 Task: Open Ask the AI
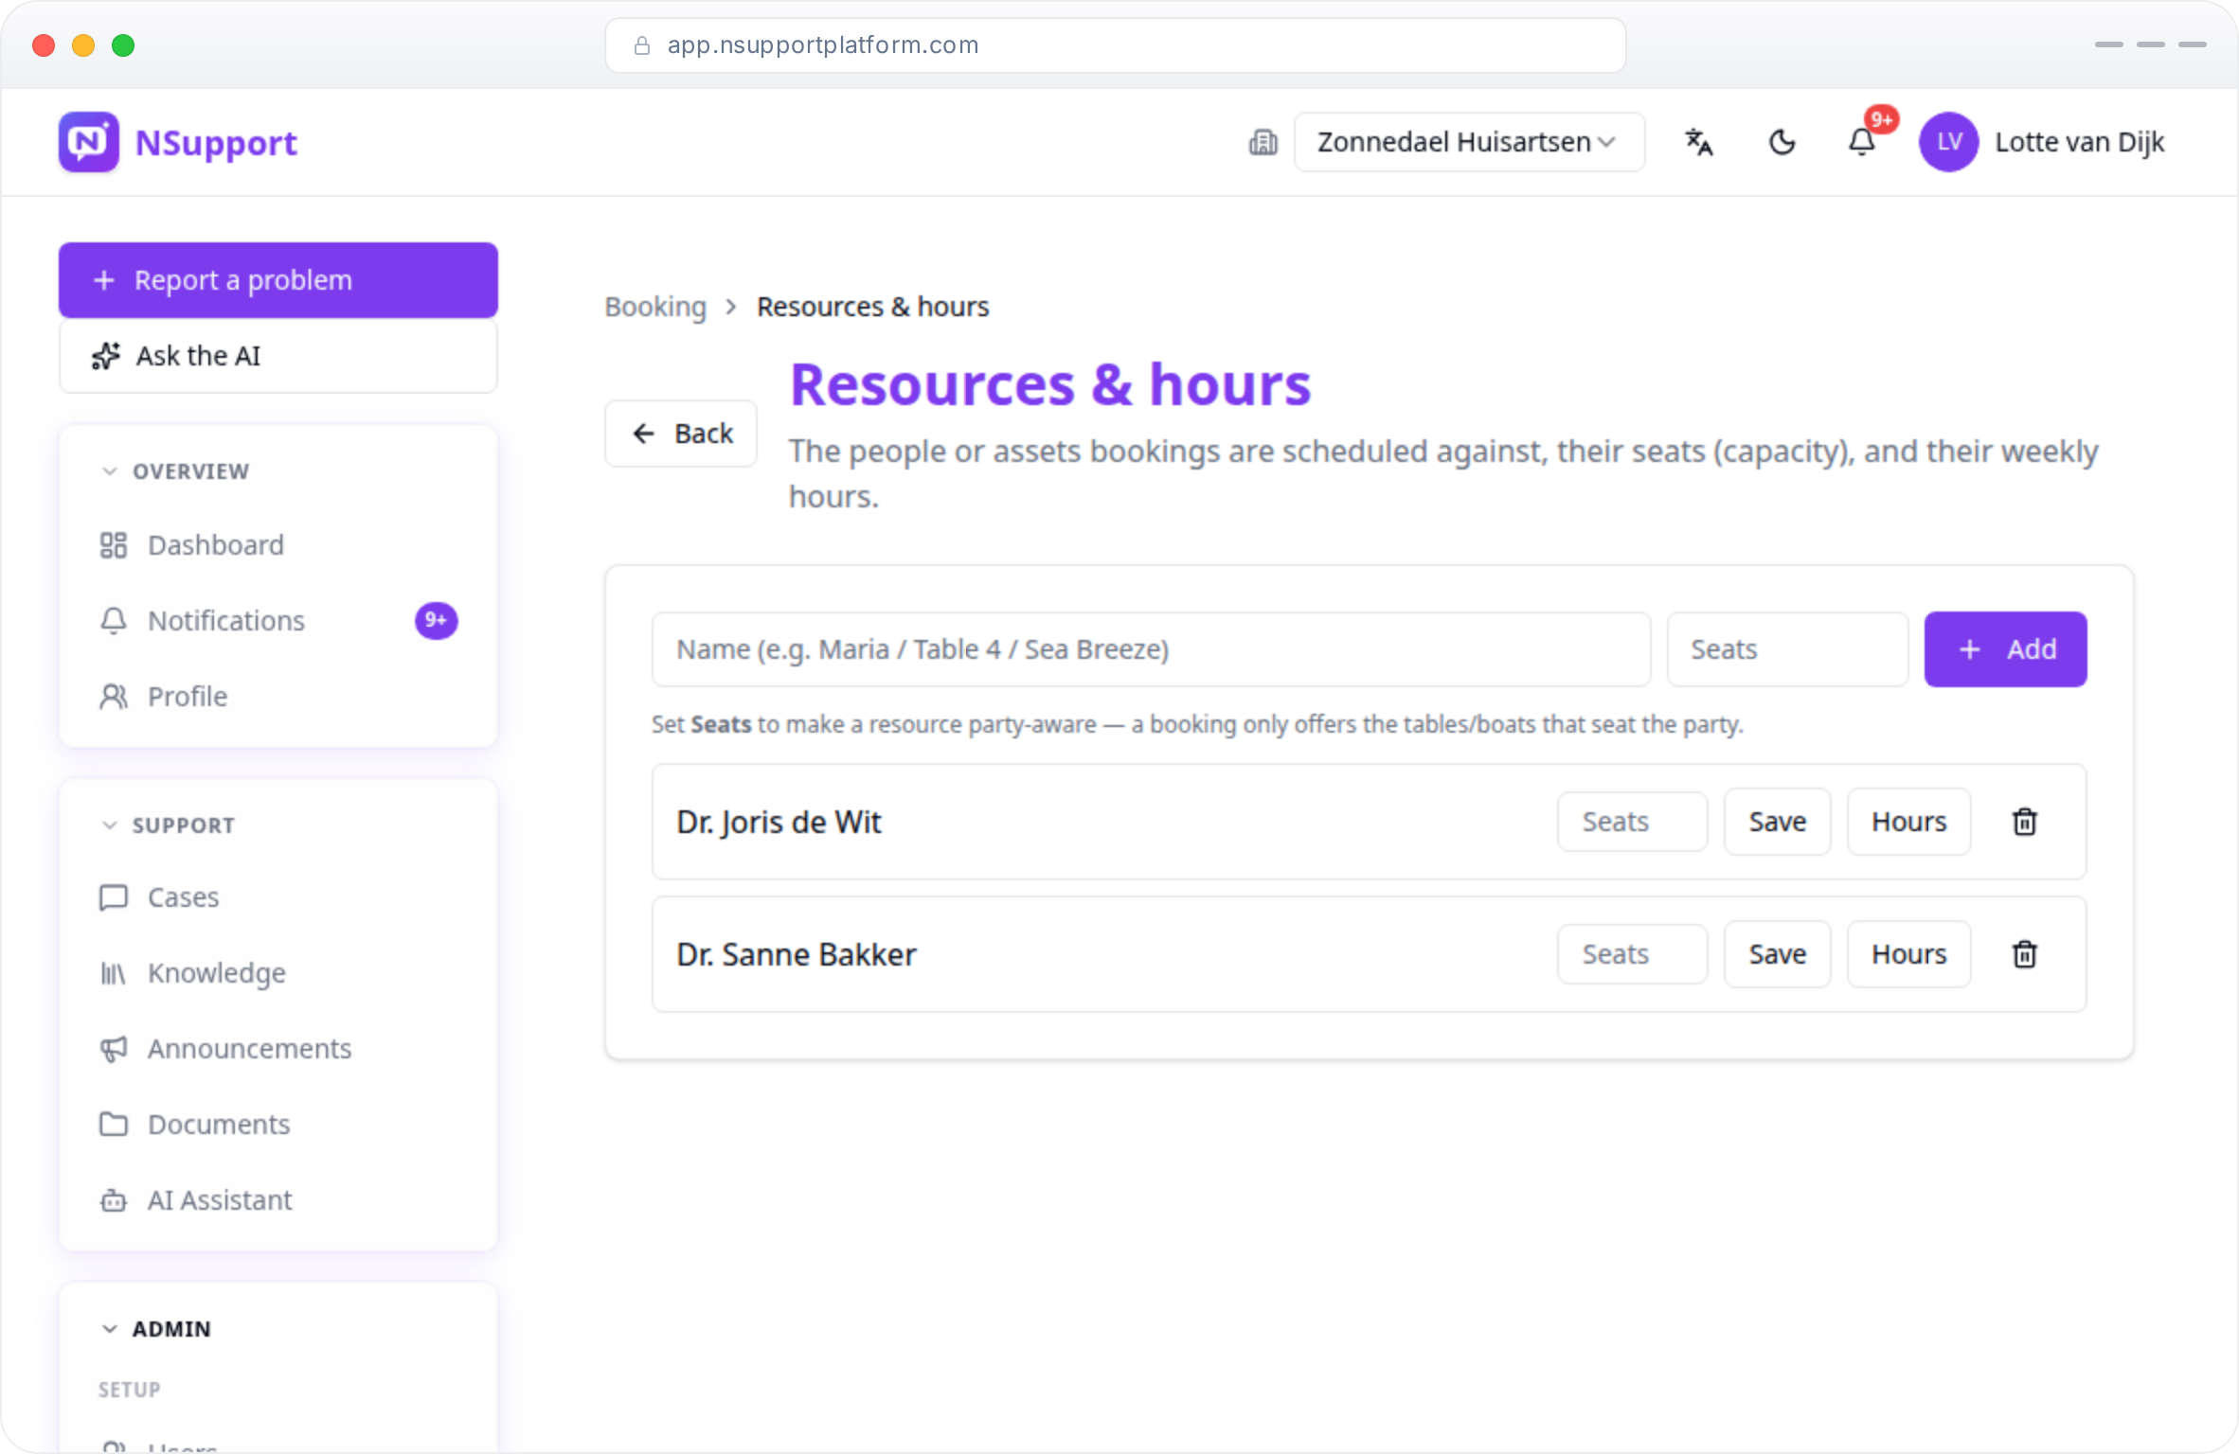pos(278,356)
